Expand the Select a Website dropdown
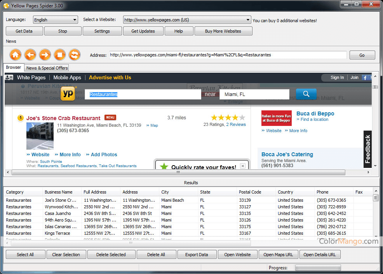 (187, 20)
